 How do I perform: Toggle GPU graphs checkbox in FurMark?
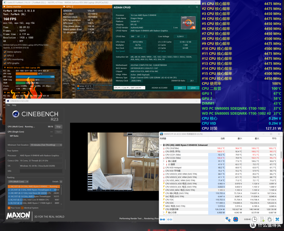click(5, 63)
